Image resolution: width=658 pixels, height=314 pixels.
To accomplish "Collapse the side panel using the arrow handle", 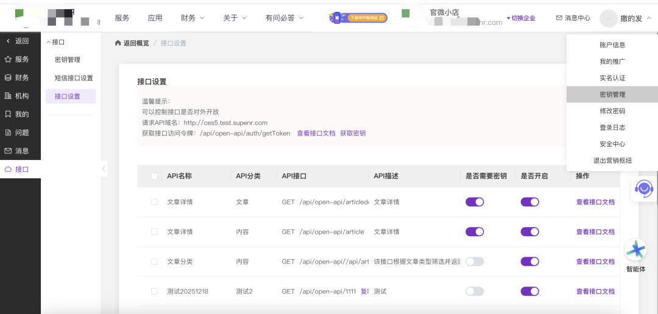I will point(104,169).
